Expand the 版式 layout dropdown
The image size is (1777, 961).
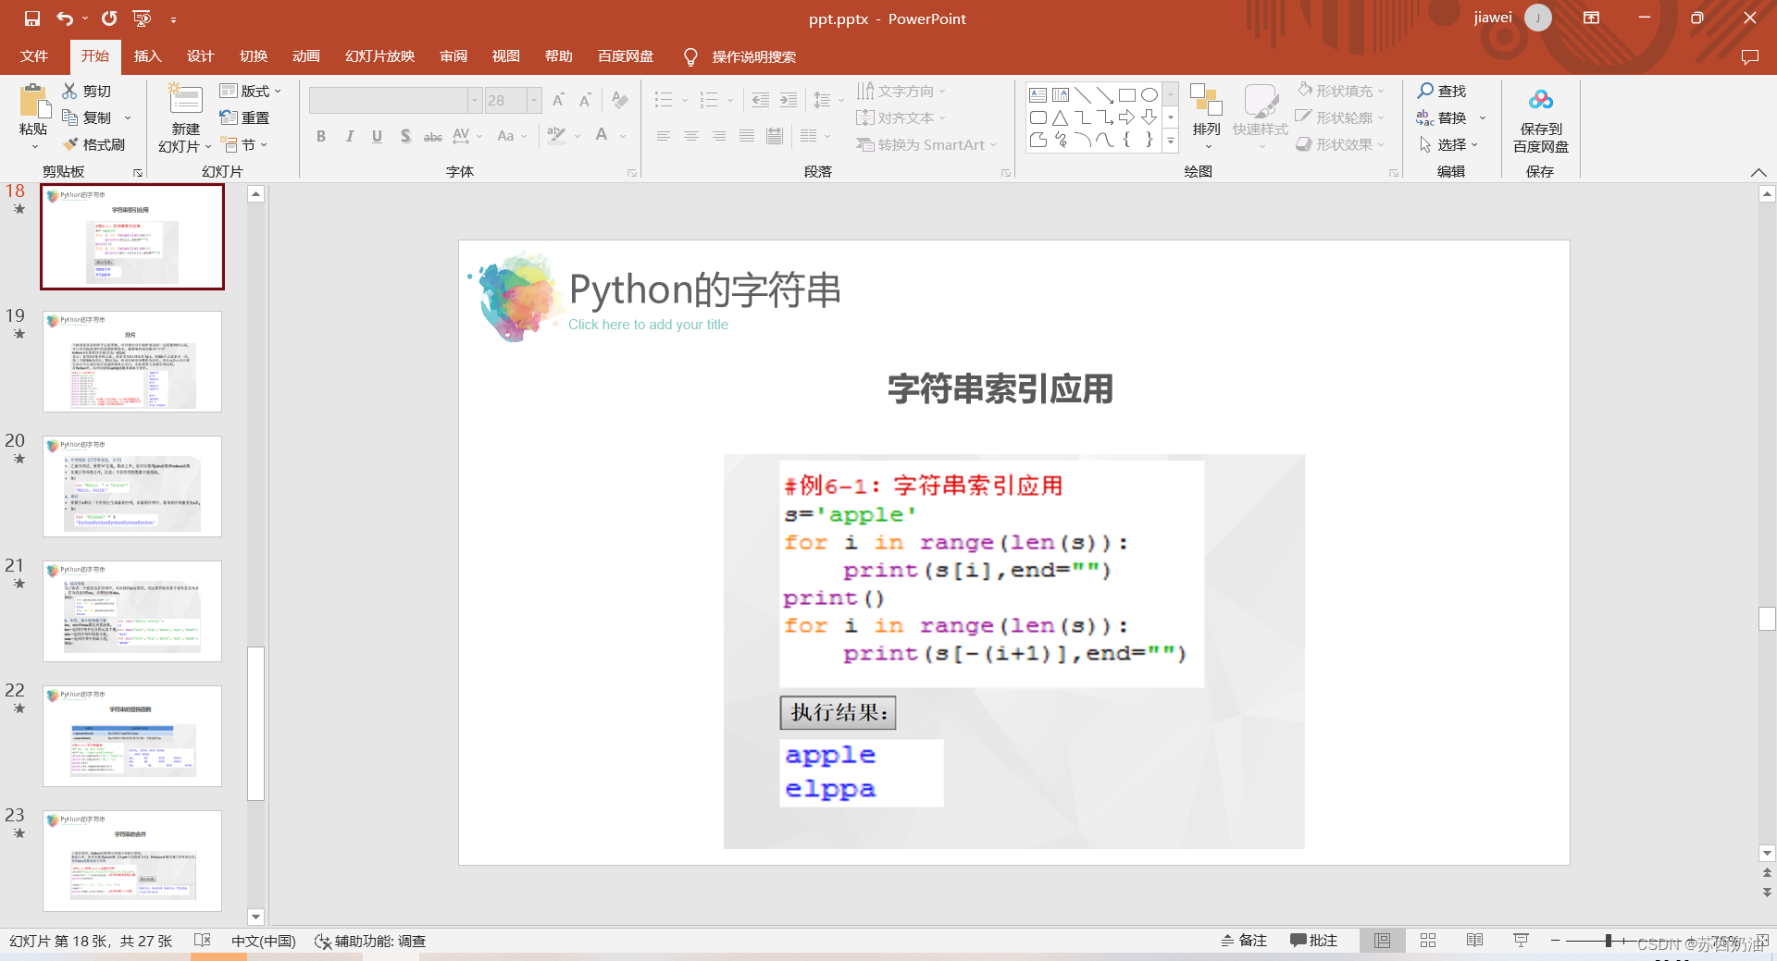click(x=251, y=91)
